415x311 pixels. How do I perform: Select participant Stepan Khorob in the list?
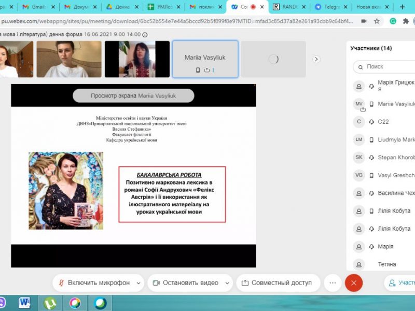[395, 157]
